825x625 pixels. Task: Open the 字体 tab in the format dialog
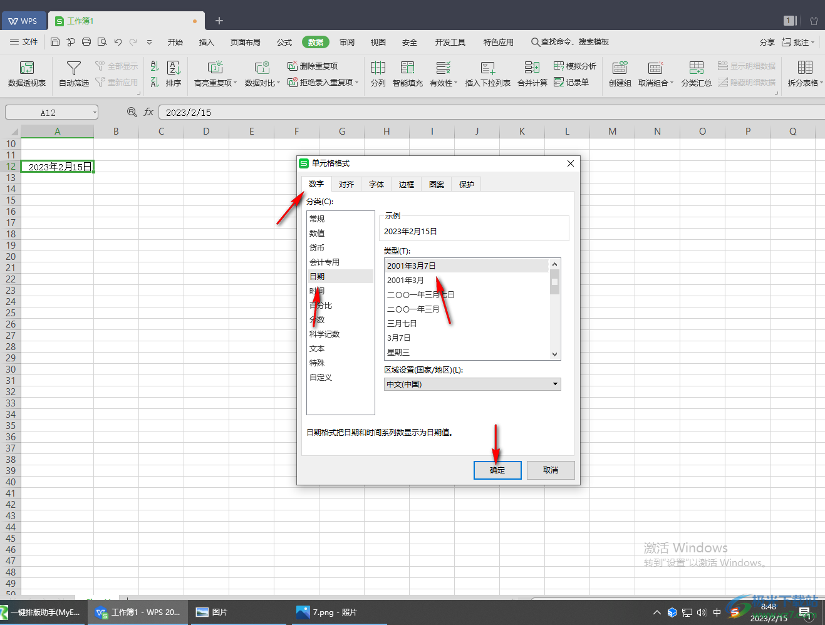pos(376,184)
